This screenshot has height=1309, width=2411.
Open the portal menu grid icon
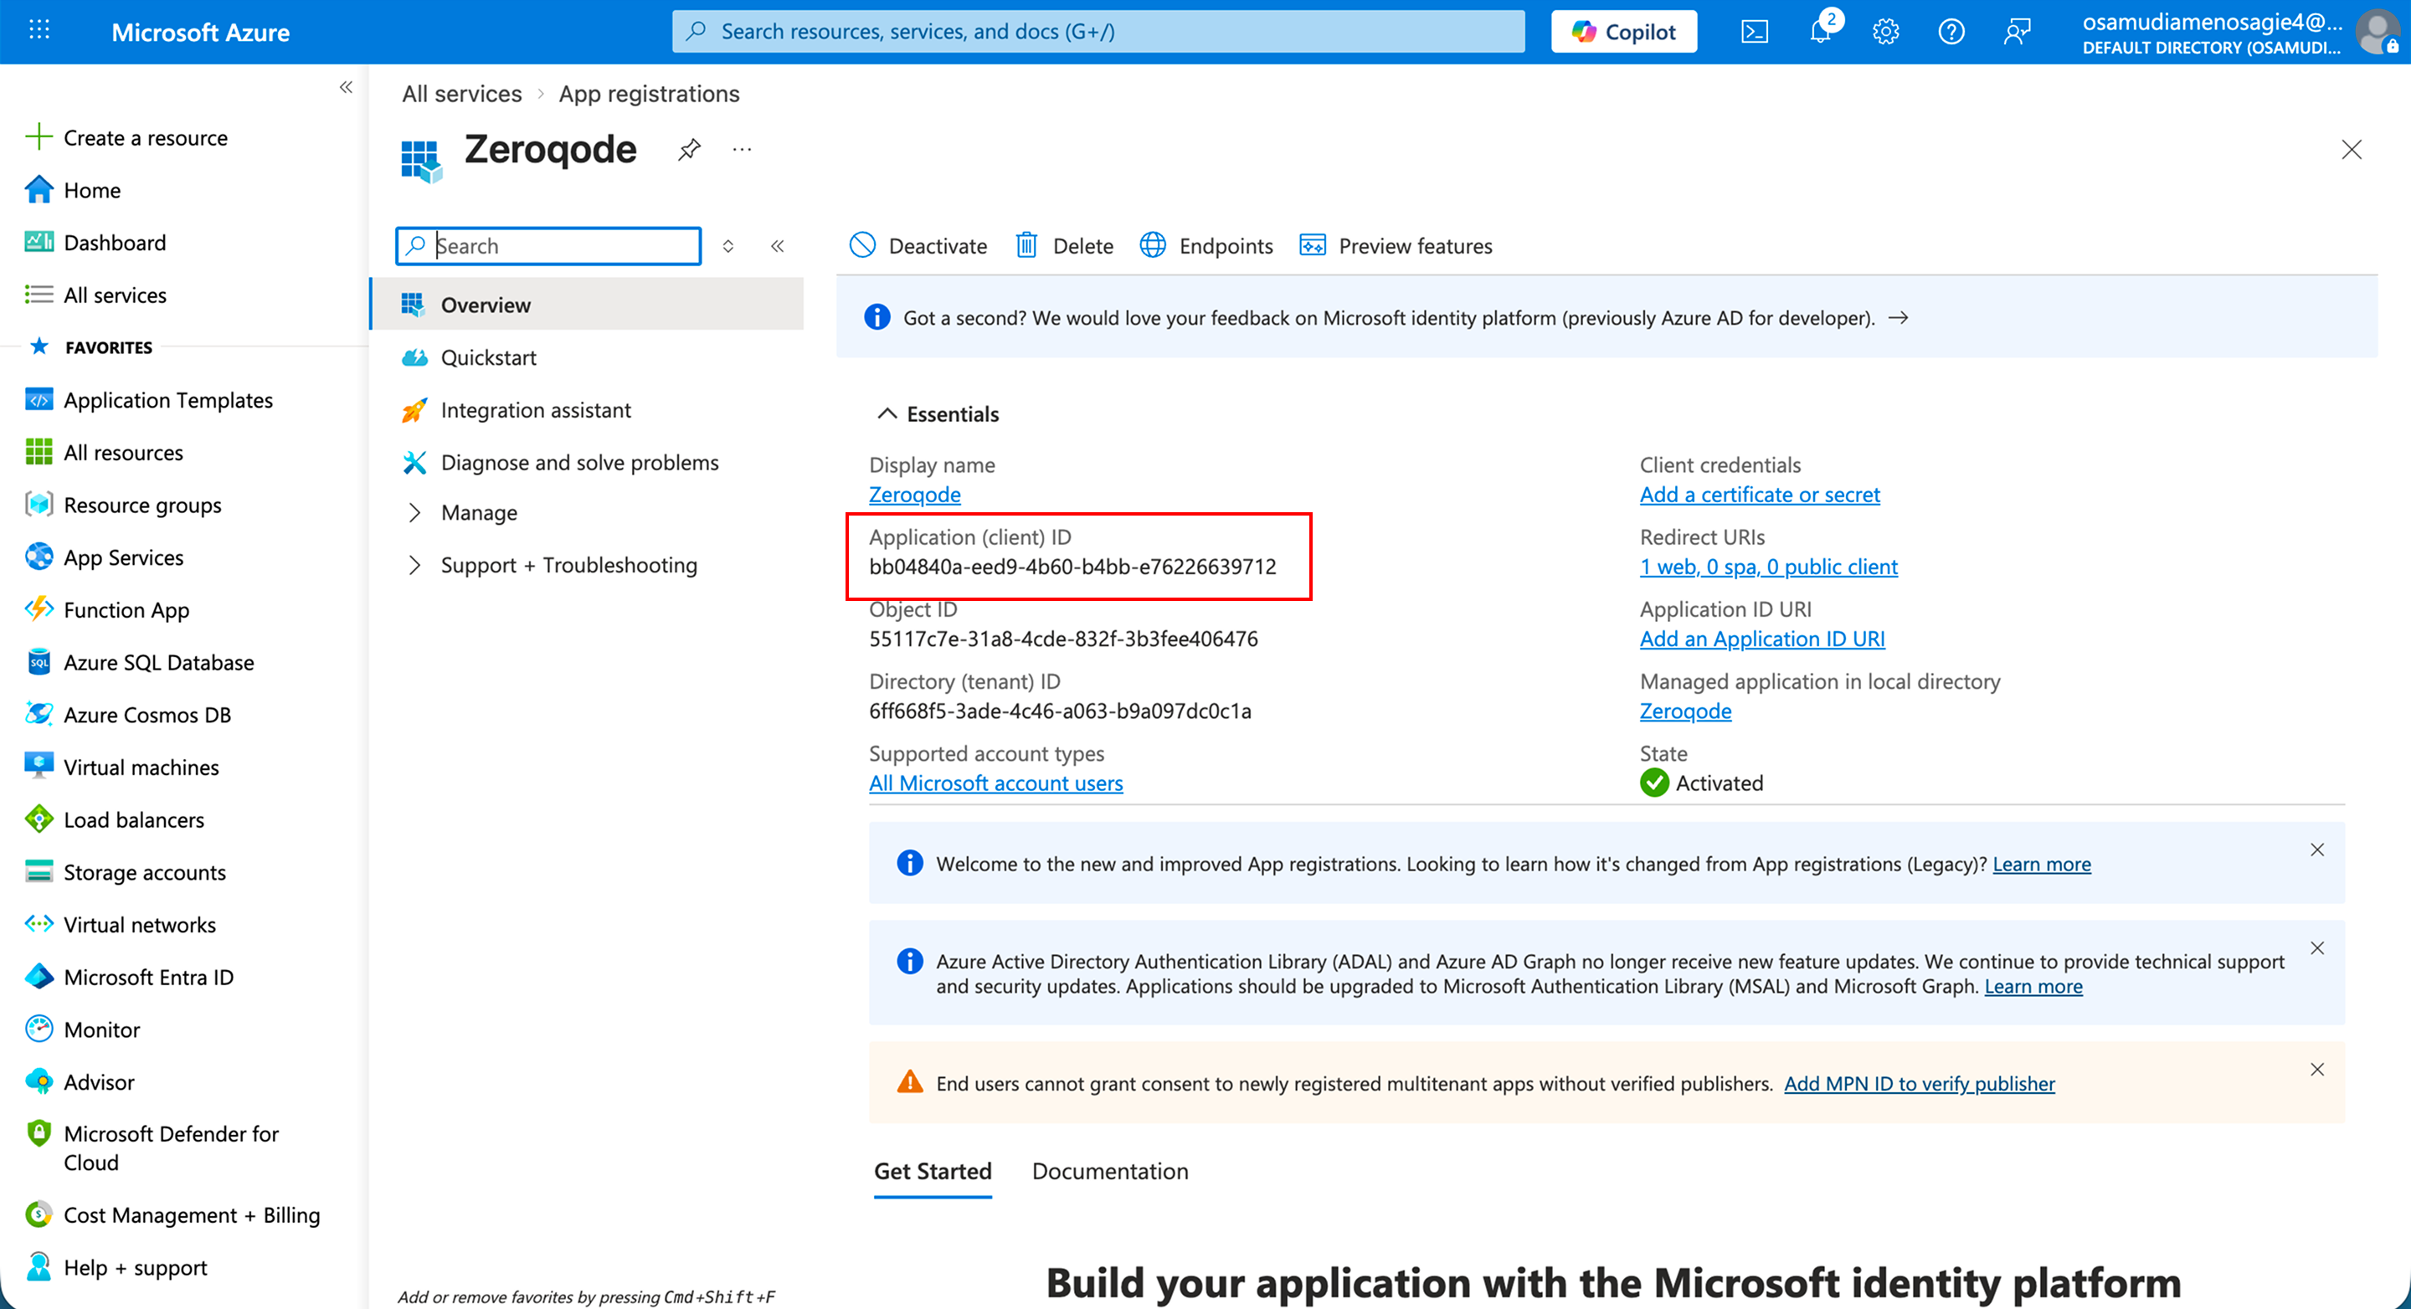pos(39,31)
